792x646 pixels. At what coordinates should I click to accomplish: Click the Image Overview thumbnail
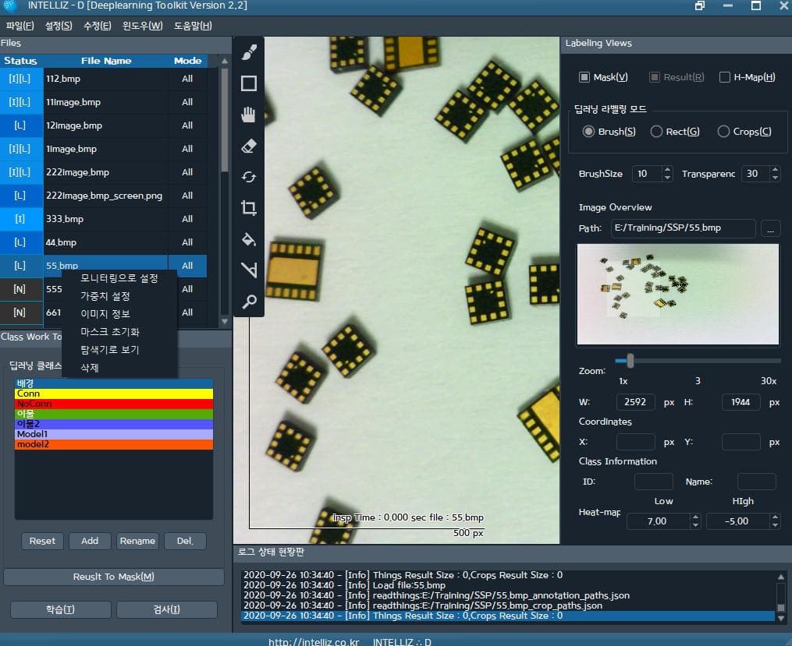(678, 295)
